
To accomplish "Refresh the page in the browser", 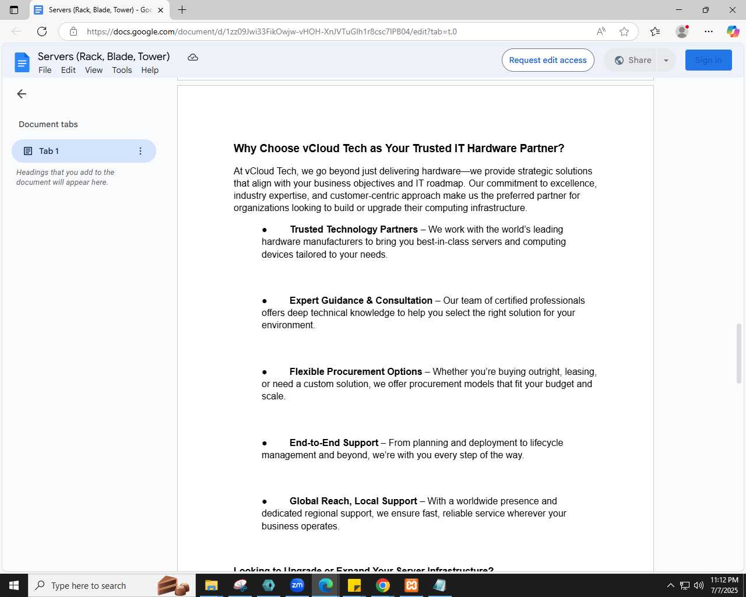I will [x=42, y=31].
